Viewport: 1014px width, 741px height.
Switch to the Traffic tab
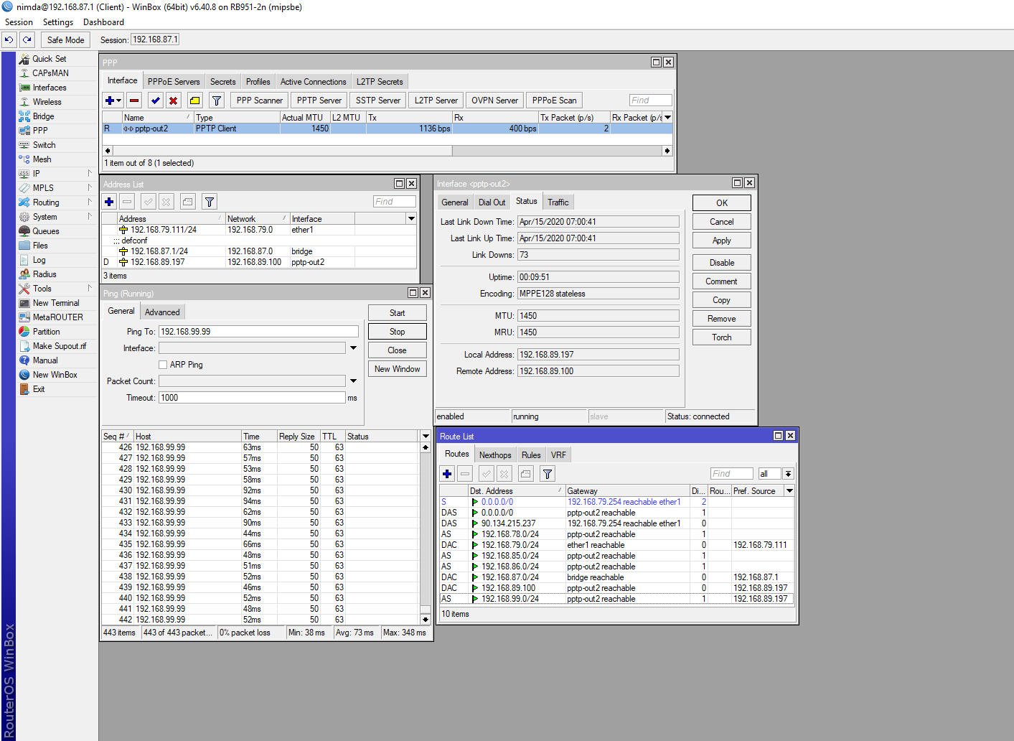coord(558,202)
